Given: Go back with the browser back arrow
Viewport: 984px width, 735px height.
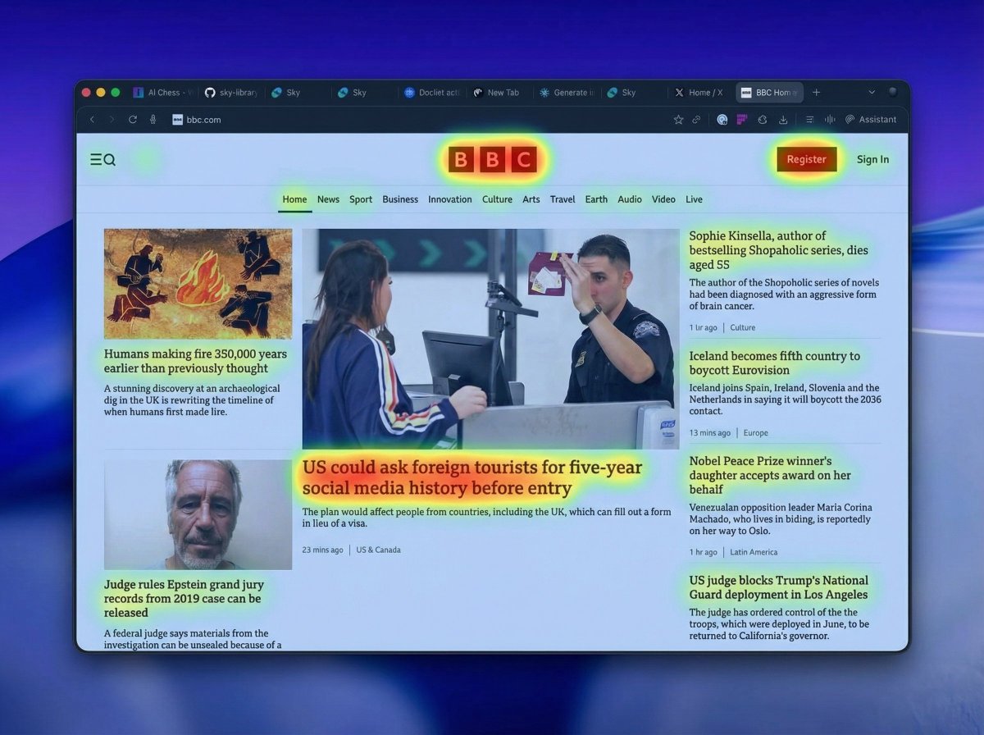Looking at the screenshot, I should pos(92,120).
